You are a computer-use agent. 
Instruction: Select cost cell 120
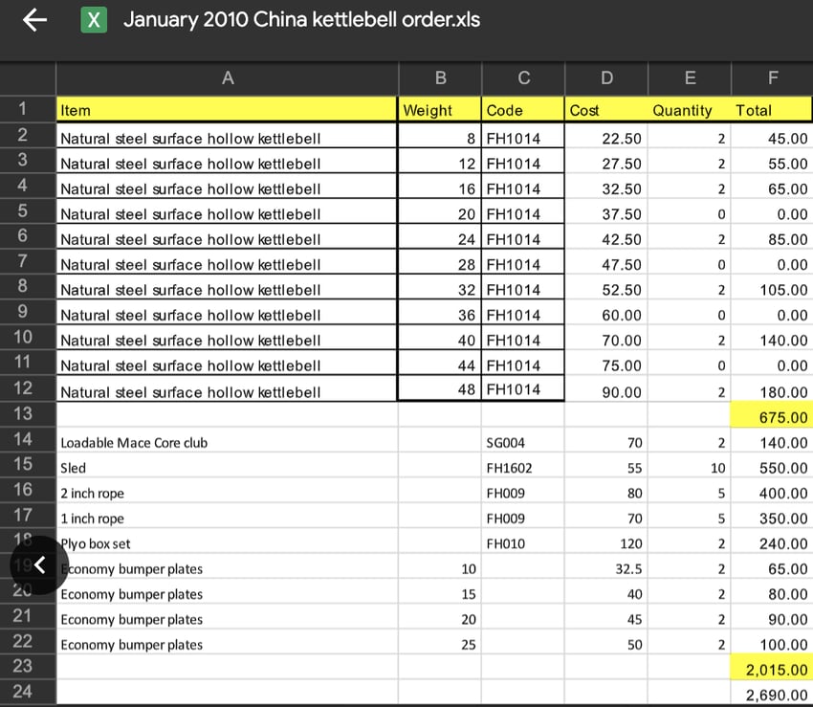606,541
